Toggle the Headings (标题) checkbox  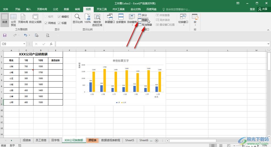pyautogui.click(x=62, y=23)
